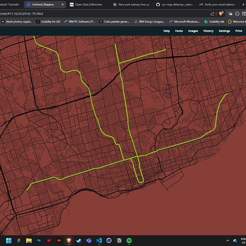
Task: Click the Windows Start button
Action: click(9, 240)
